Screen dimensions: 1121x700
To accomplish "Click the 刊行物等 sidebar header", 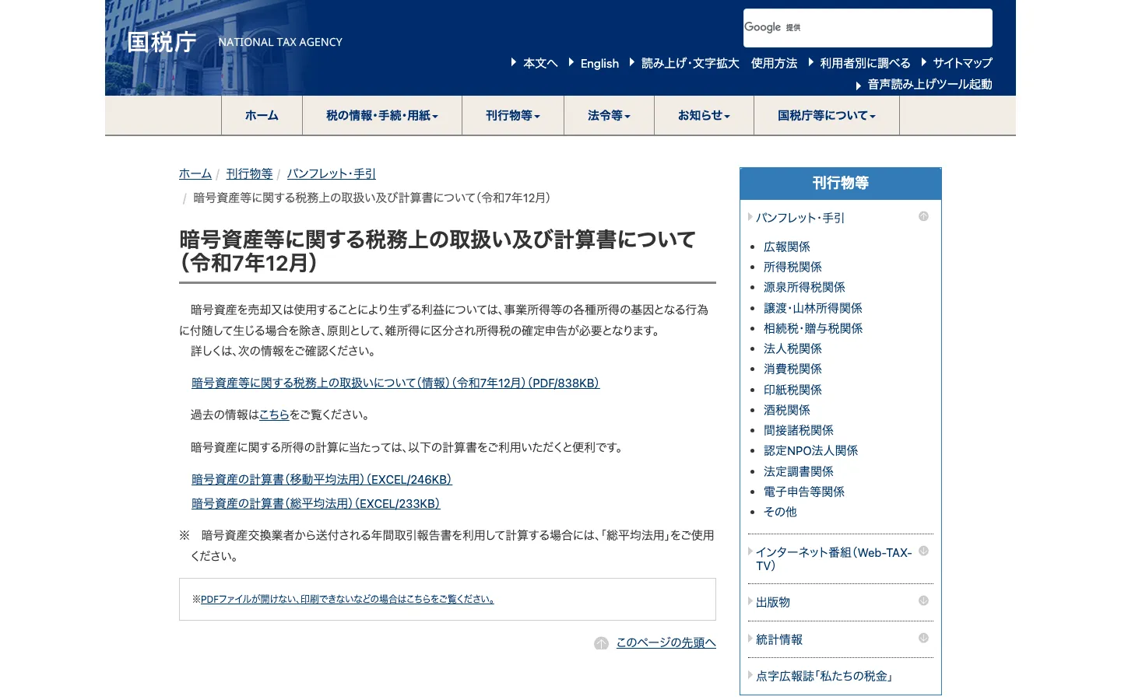I will pyautogui.click(x=841, y=184).
